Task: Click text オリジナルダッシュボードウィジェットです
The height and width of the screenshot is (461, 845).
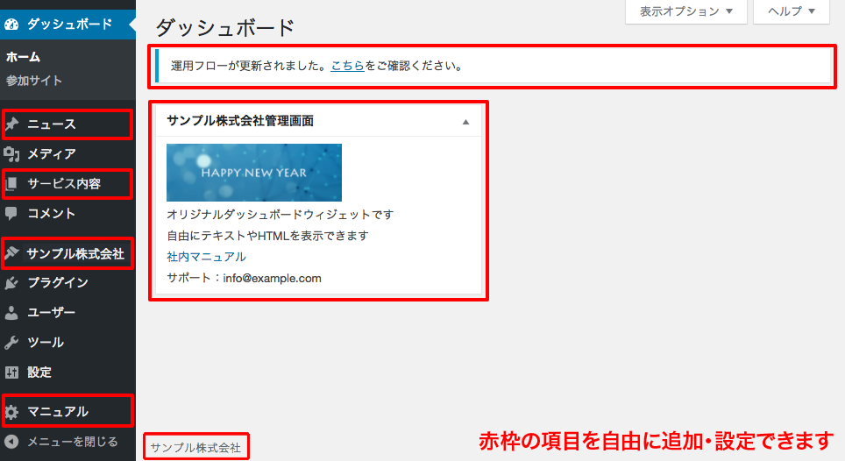Action: [280, 215]
